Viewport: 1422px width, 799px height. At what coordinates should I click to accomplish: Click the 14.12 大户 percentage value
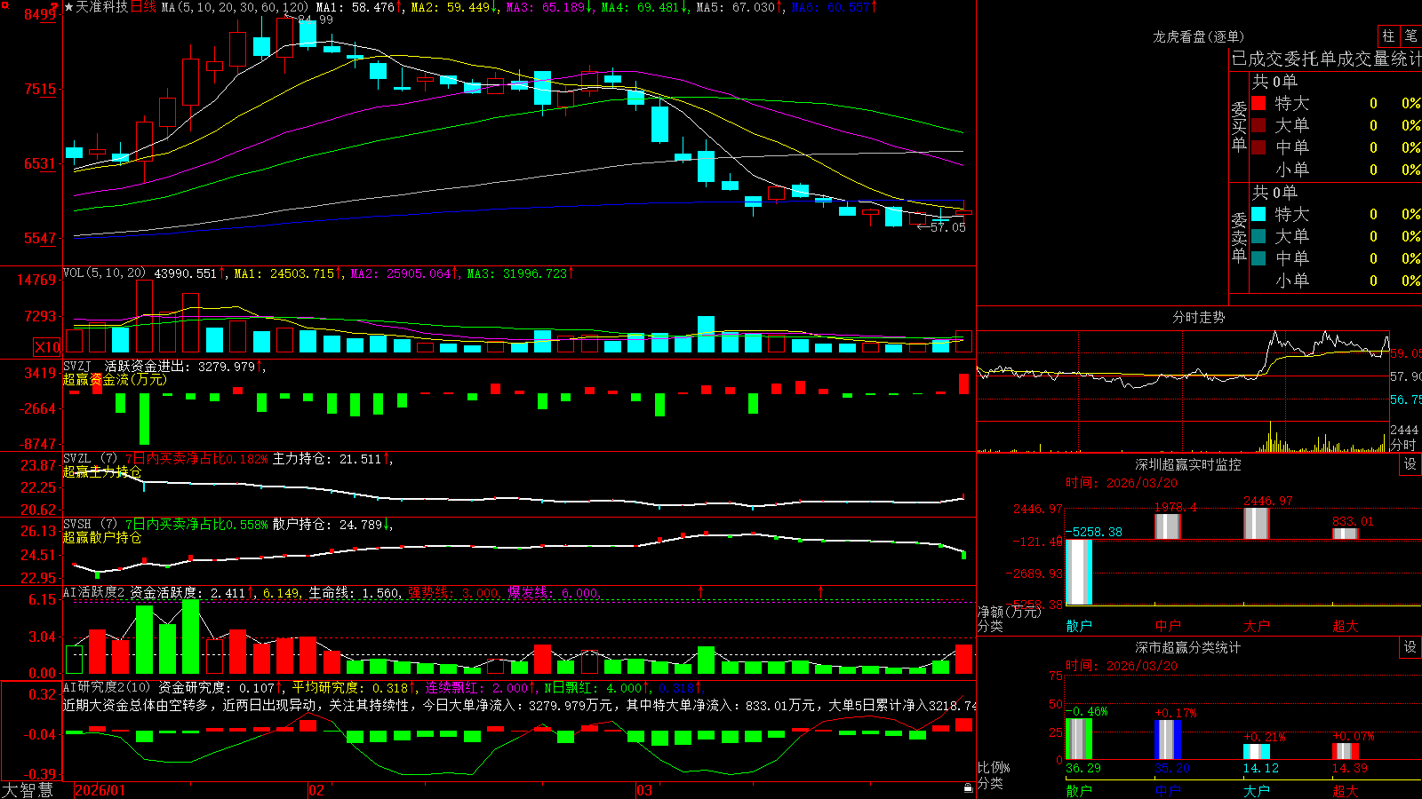tap(1261, 768)
